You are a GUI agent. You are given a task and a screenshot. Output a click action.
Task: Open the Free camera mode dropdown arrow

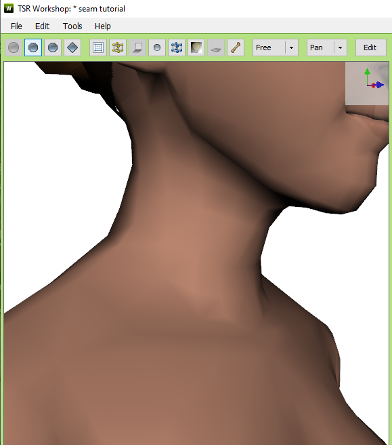tap(291, 47)
